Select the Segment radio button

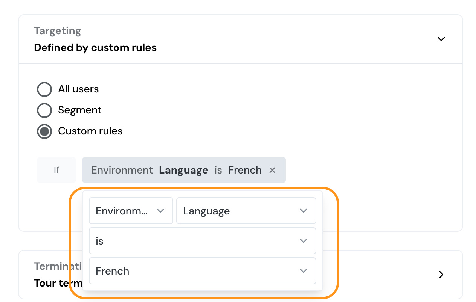pos(44,110)
